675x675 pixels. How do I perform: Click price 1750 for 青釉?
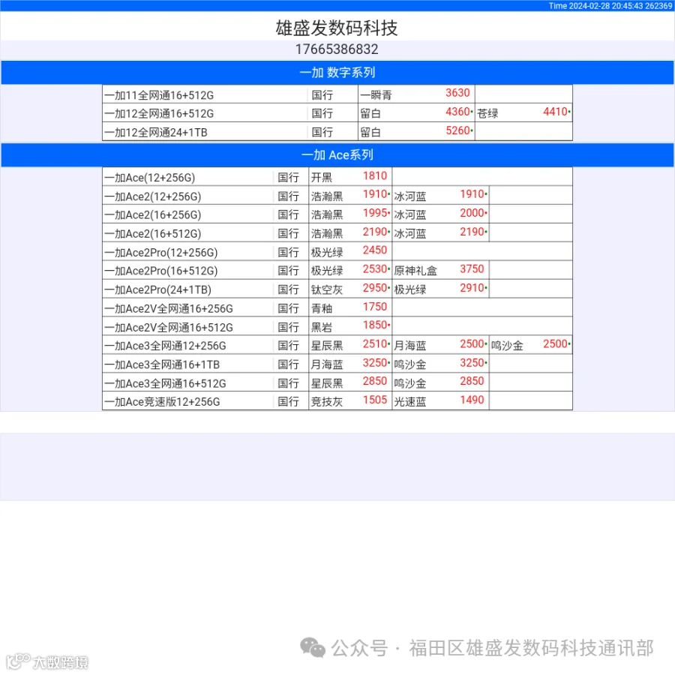tap(375, 307)
